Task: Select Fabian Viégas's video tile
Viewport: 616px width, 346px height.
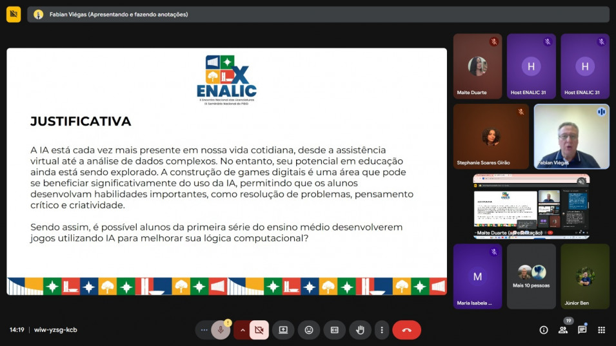Action: point(571,136)
